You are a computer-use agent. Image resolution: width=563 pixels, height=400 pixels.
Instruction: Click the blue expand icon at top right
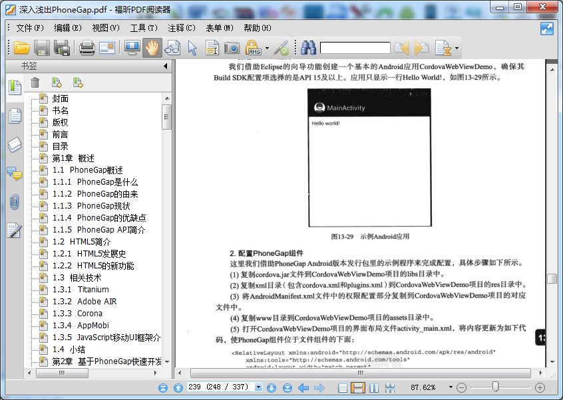tap(547, 29)
